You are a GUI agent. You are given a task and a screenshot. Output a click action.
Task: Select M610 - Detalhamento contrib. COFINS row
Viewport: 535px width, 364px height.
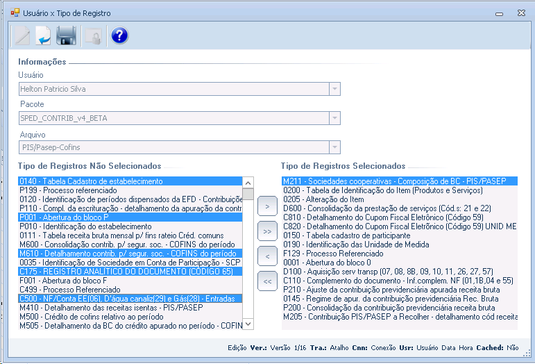pos(130,254)
